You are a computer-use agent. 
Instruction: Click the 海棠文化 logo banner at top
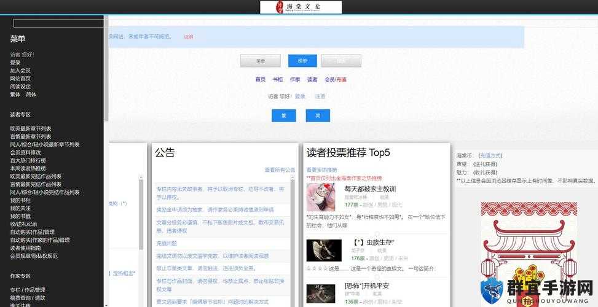[x=301, y=7]
